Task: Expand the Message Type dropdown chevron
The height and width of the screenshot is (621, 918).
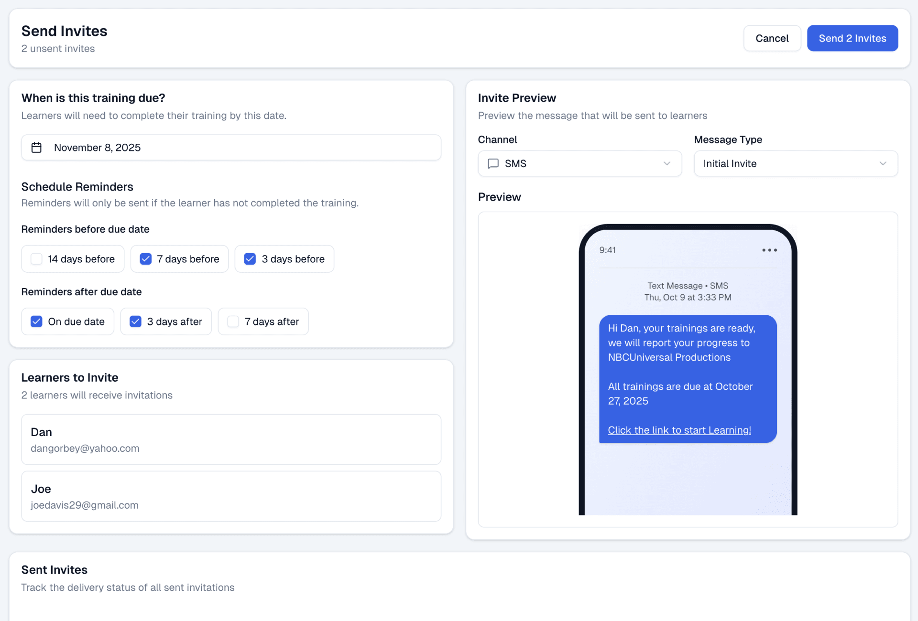Action: (883, 164)
